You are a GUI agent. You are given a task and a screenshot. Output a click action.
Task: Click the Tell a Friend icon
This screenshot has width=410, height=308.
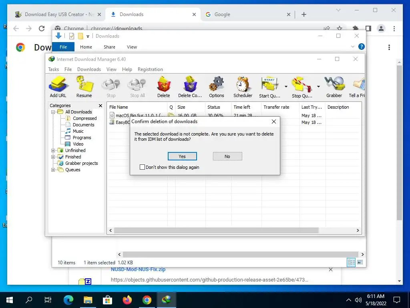pyautogui.click(x=357, y=87)
